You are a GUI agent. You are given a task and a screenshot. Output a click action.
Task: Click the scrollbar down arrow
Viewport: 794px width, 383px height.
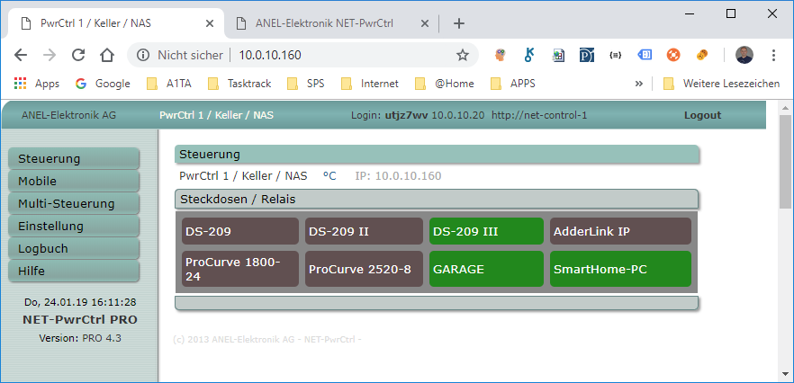pos(785,374)
